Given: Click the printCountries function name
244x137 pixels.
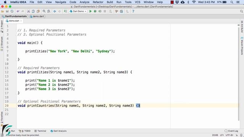Looking at the screenshot, I should click(40, 106).
